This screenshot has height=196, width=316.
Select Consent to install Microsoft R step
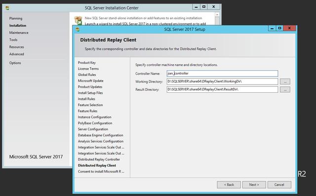pos(101,171)
